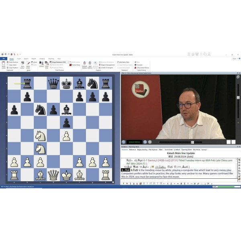Open View Game History
This screenshot has width=241, height=241.
142,67
